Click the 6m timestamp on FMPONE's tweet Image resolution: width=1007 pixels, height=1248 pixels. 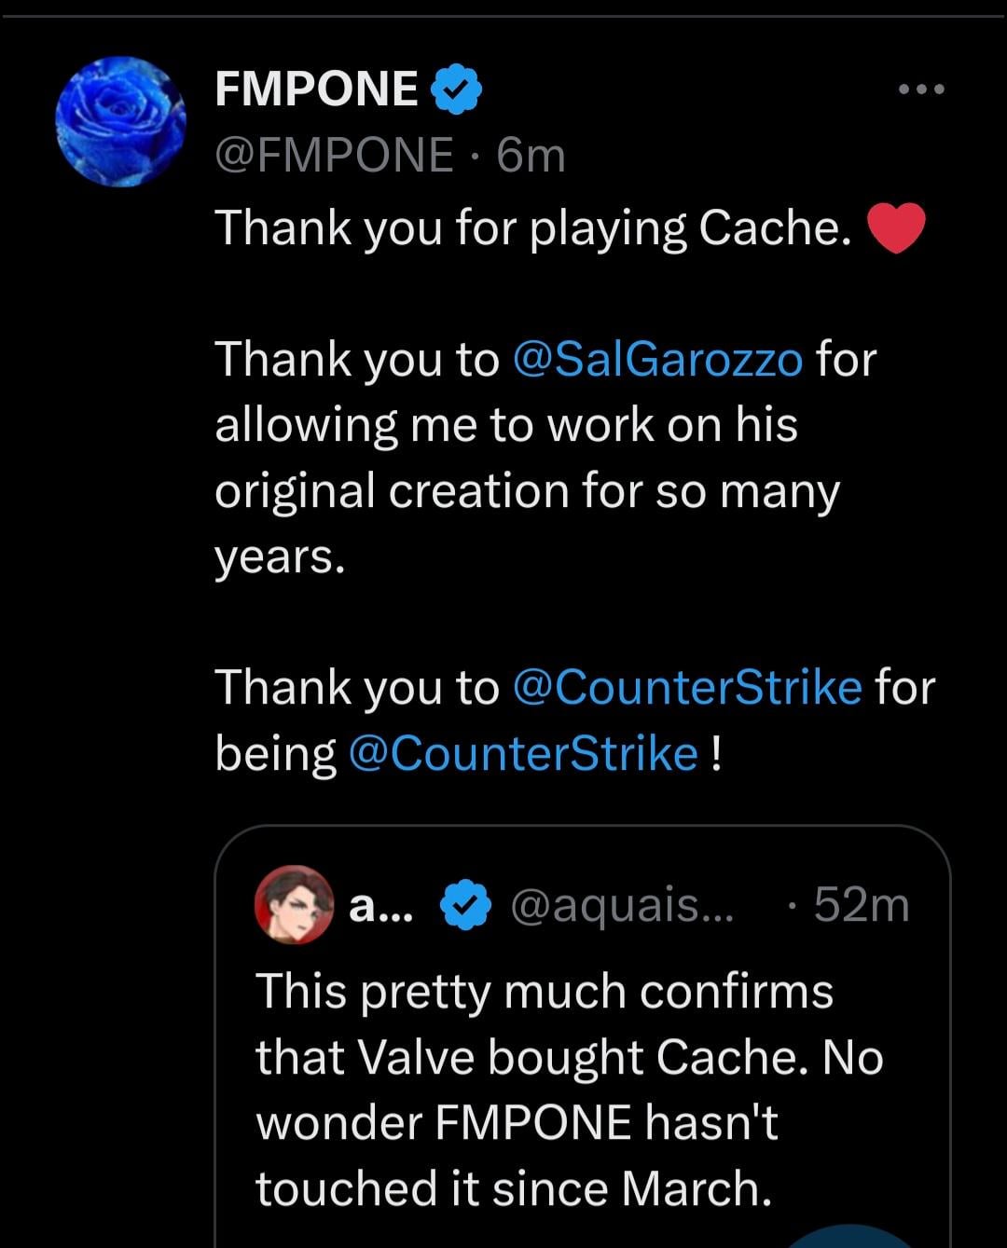pyautogui.click(x=529, y=155)
